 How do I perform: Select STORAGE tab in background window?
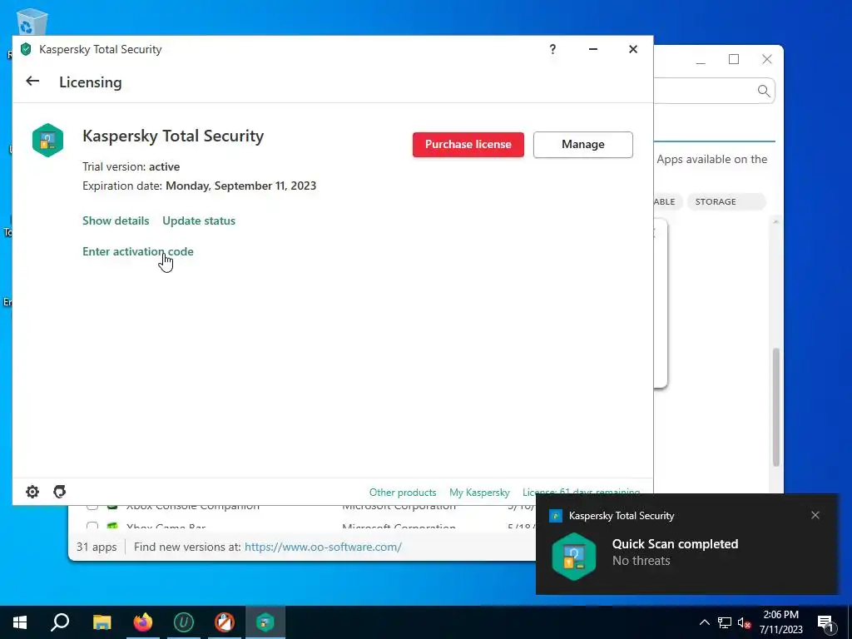coord(726,201)
